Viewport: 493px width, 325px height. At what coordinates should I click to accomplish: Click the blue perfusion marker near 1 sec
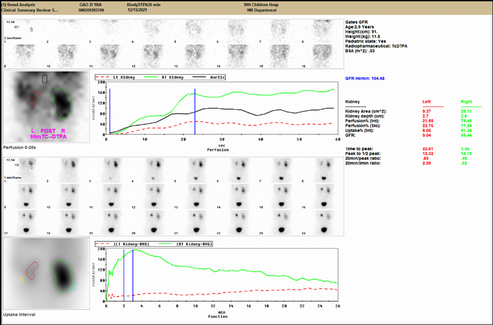pyautogui.click(x=110, y=112)
